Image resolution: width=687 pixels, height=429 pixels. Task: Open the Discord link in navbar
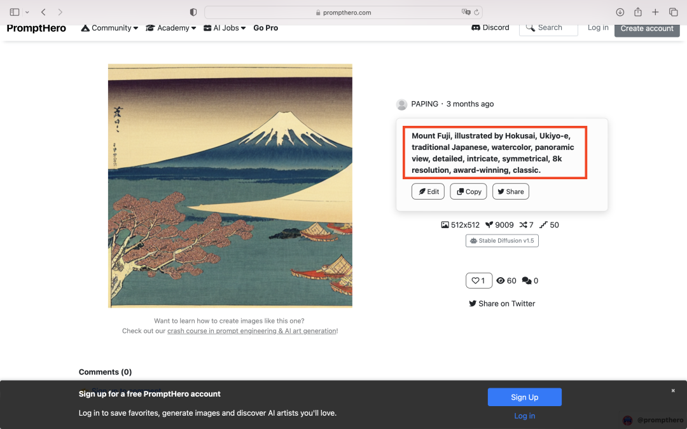tap(490, 27)
